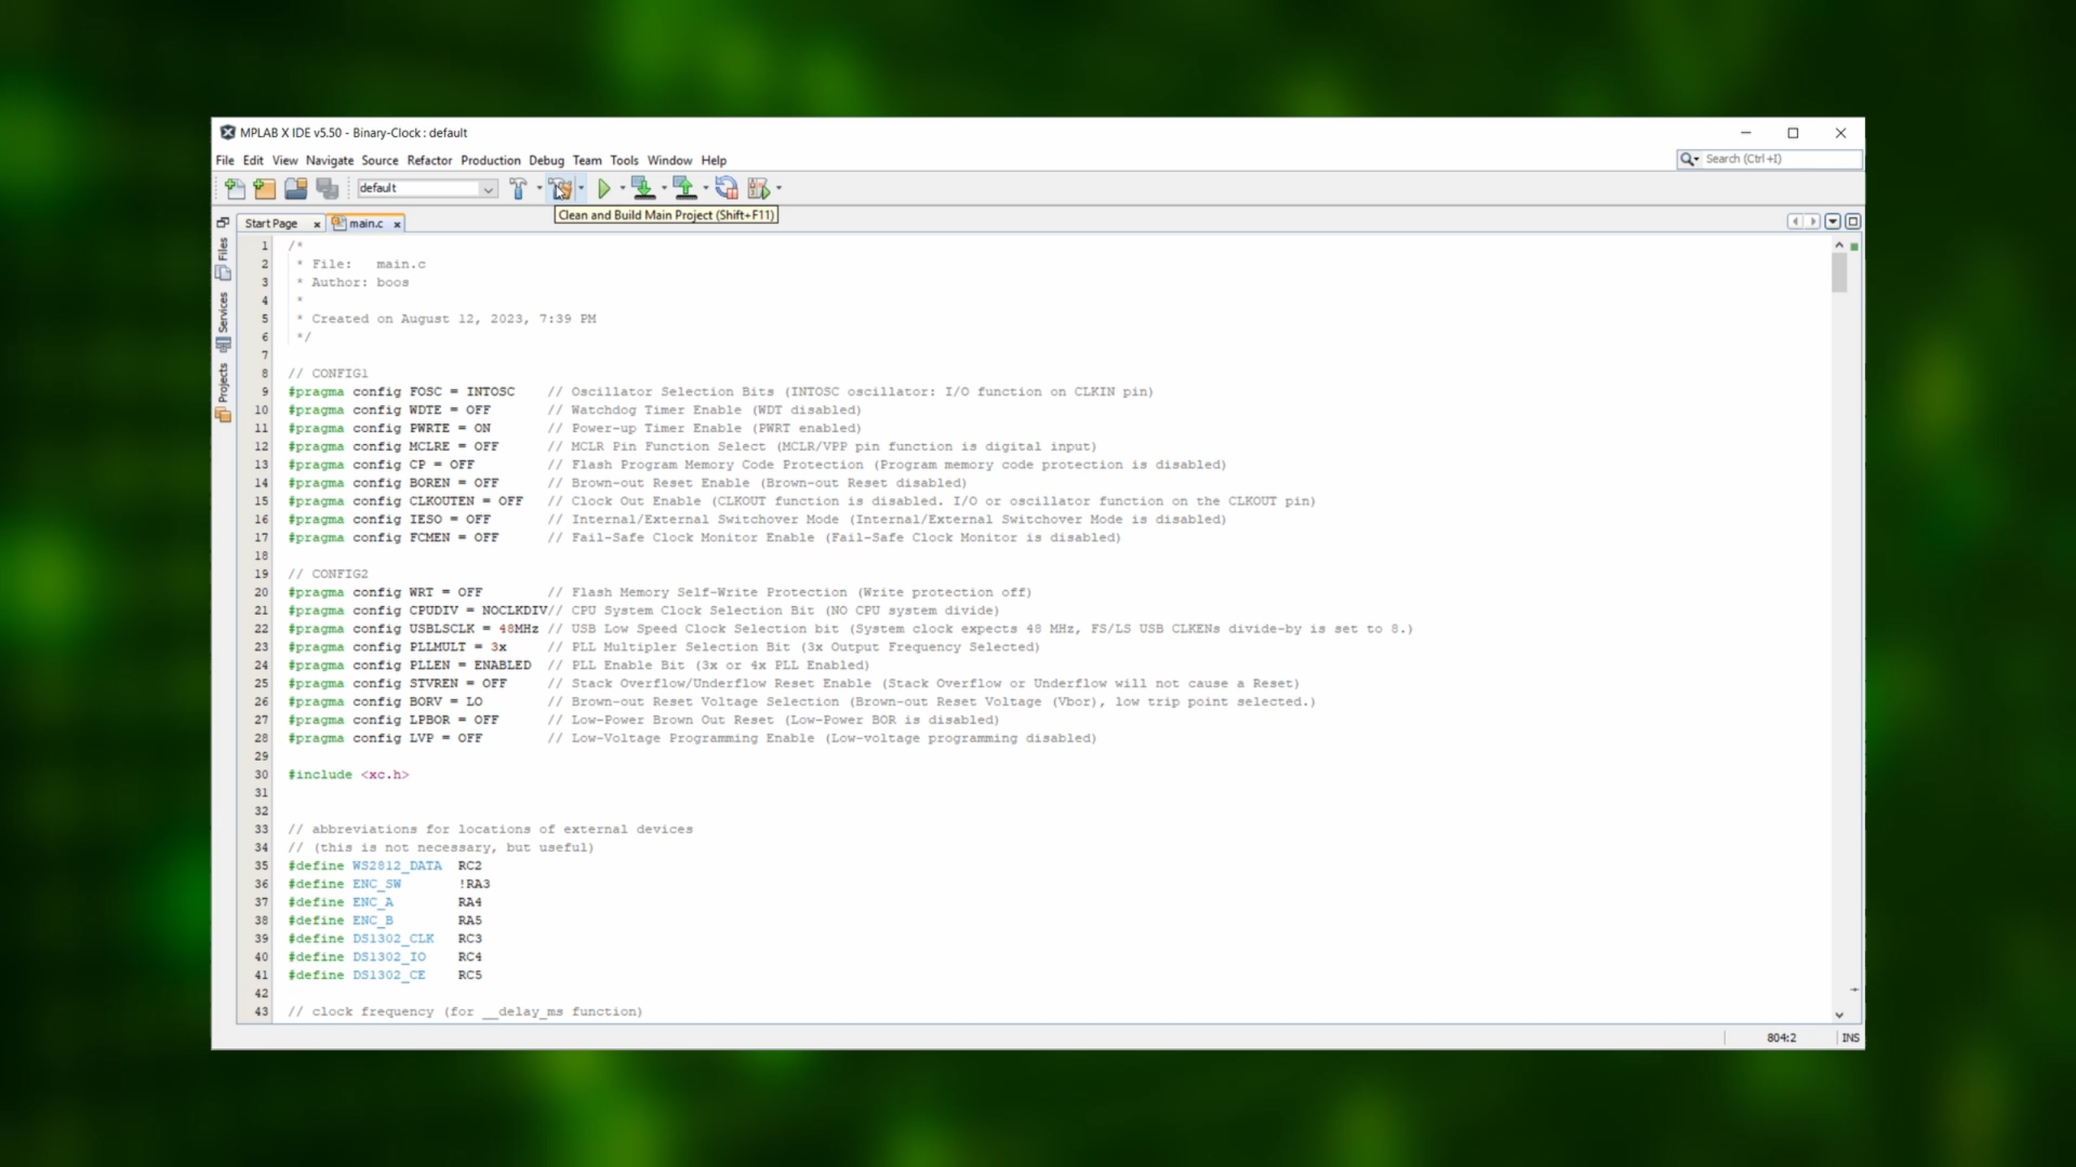Click the Open Project folder icon
This screenshot has height=1167, width=2076.
click(295, 189)
